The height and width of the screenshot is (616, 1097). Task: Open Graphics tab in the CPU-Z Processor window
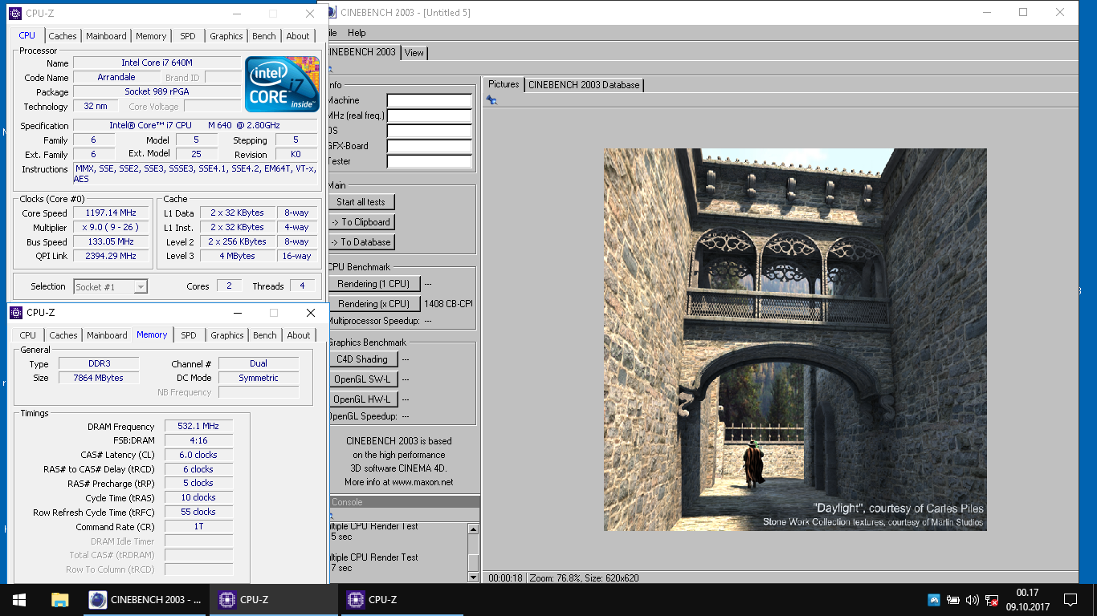click(226, 36)
